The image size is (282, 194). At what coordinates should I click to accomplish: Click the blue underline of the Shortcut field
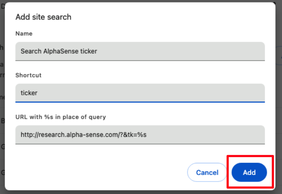point(140,102)
